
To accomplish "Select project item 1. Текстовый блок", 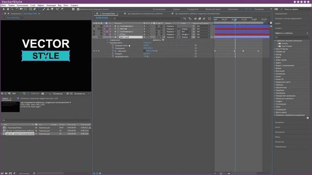I will [x=14, y=128].
